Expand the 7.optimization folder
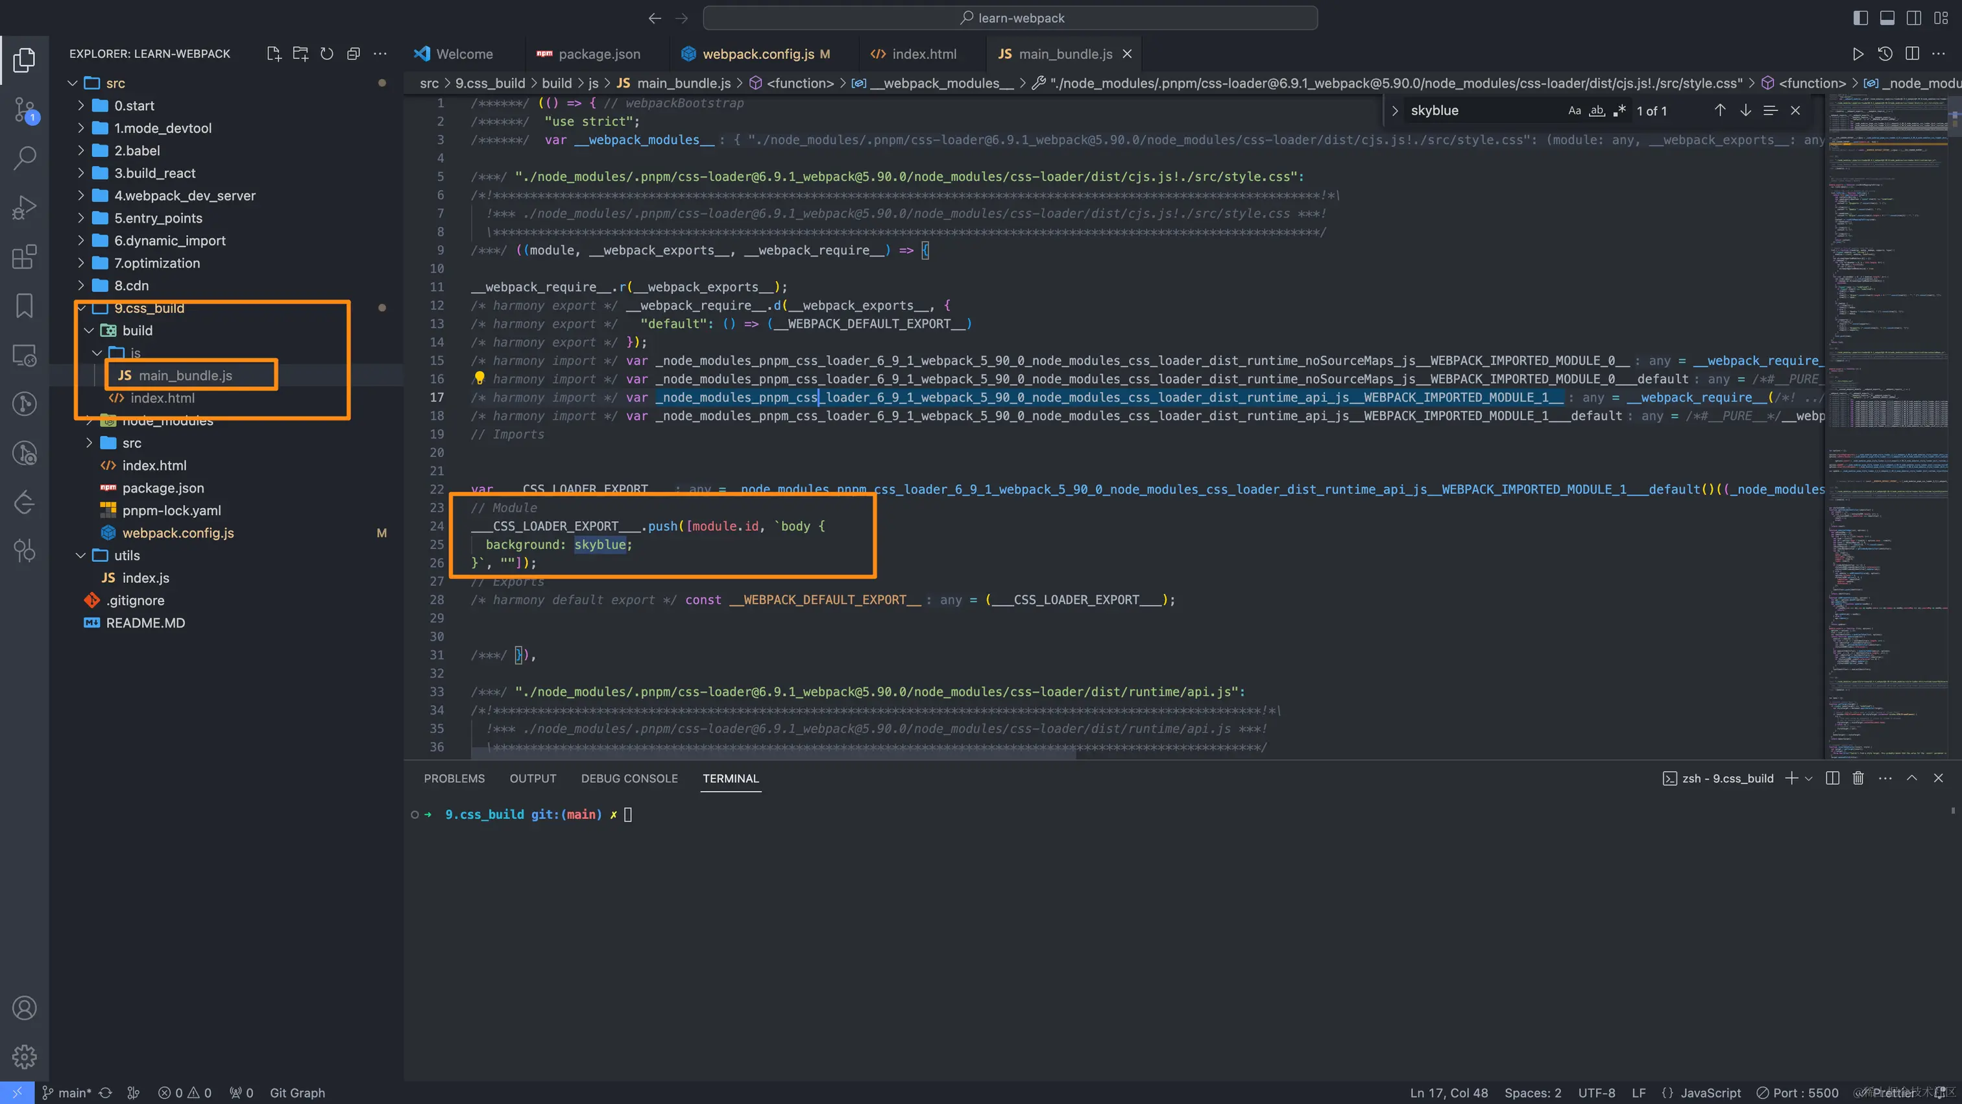 coord(157,263)
